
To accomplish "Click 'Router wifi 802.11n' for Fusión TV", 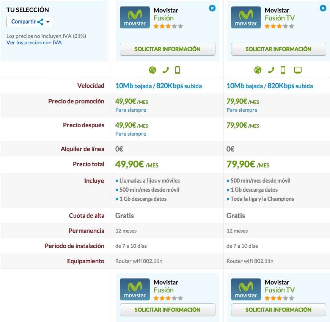I will [250, 261].
